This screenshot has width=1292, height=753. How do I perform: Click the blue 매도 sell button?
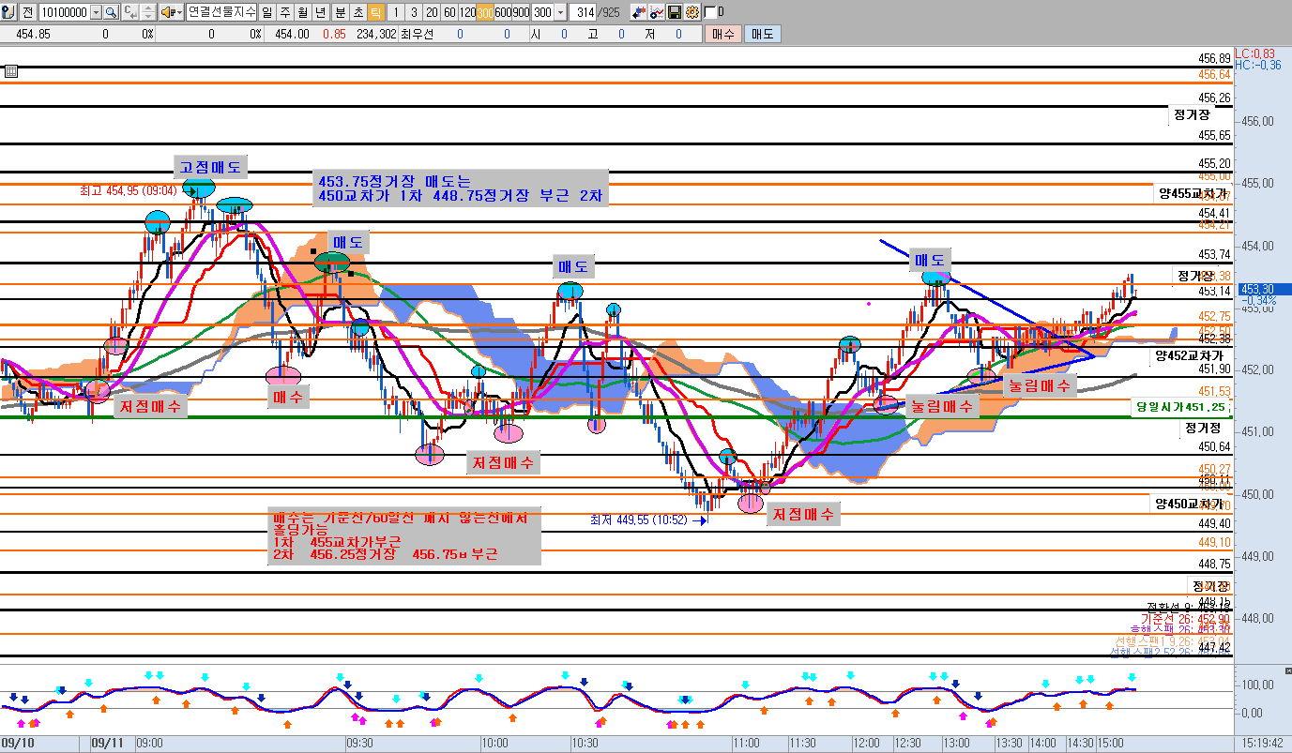pyautogui.click(x=761, y=34)
